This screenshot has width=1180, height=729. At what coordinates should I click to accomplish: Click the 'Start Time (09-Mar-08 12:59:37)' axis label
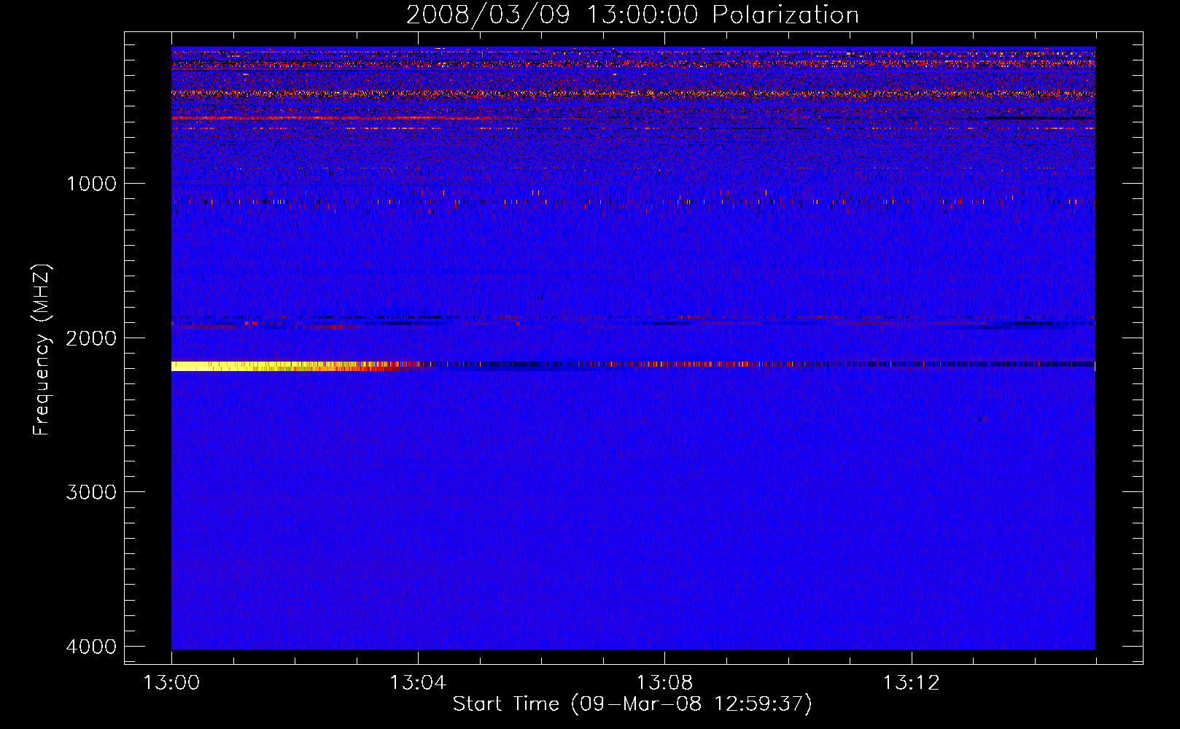[x=632, y=704]
